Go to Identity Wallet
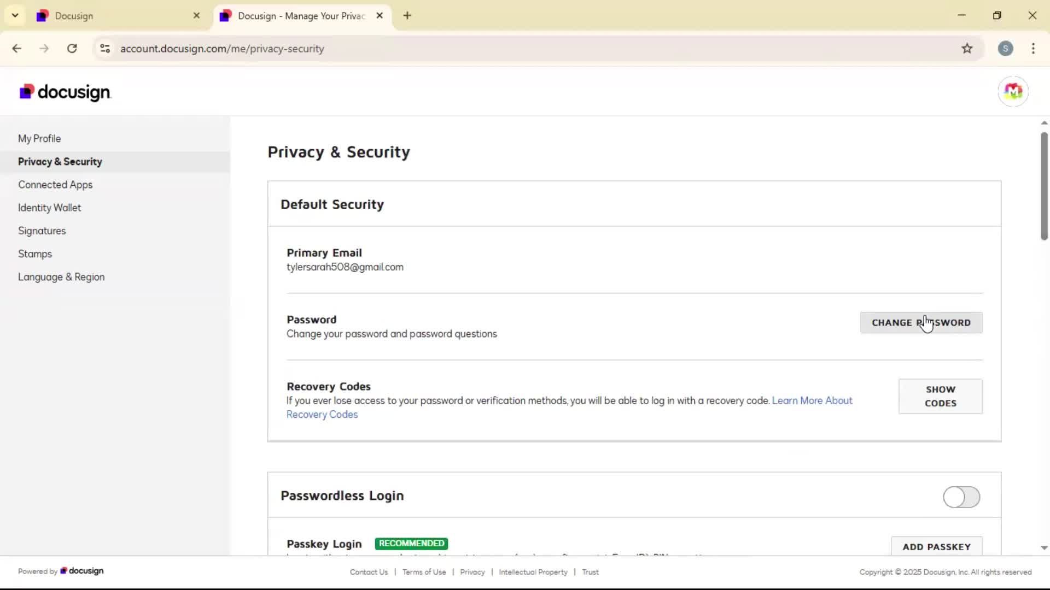The width and height of the screenshot is (1050, 590). pyautogui.click(x=49, y=208)
